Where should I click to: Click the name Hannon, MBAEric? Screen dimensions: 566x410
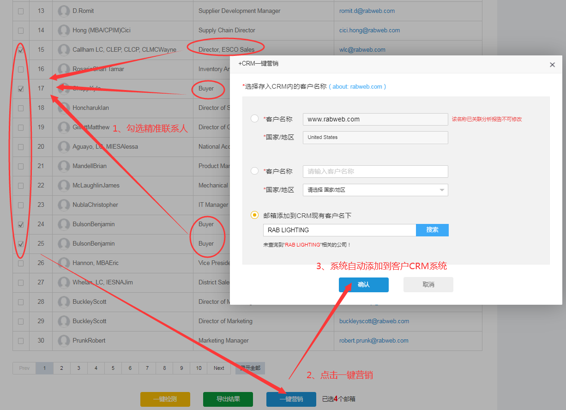96,263
